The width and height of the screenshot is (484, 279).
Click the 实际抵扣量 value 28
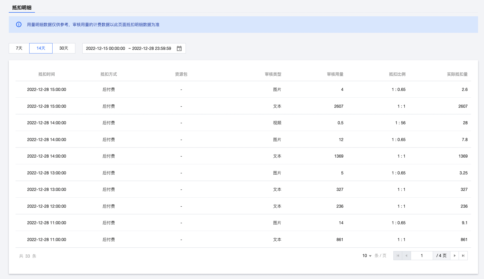pyautogui.click(x=465, y=123)
